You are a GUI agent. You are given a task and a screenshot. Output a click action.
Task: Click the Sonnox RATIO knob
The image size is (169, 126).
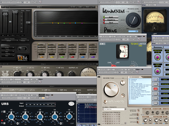coord(157,71)
